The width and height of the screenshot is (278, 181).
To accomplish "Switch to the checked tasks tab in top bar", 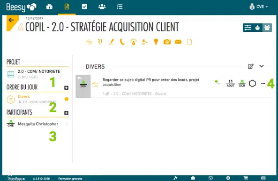I will (x=84, y=7).
